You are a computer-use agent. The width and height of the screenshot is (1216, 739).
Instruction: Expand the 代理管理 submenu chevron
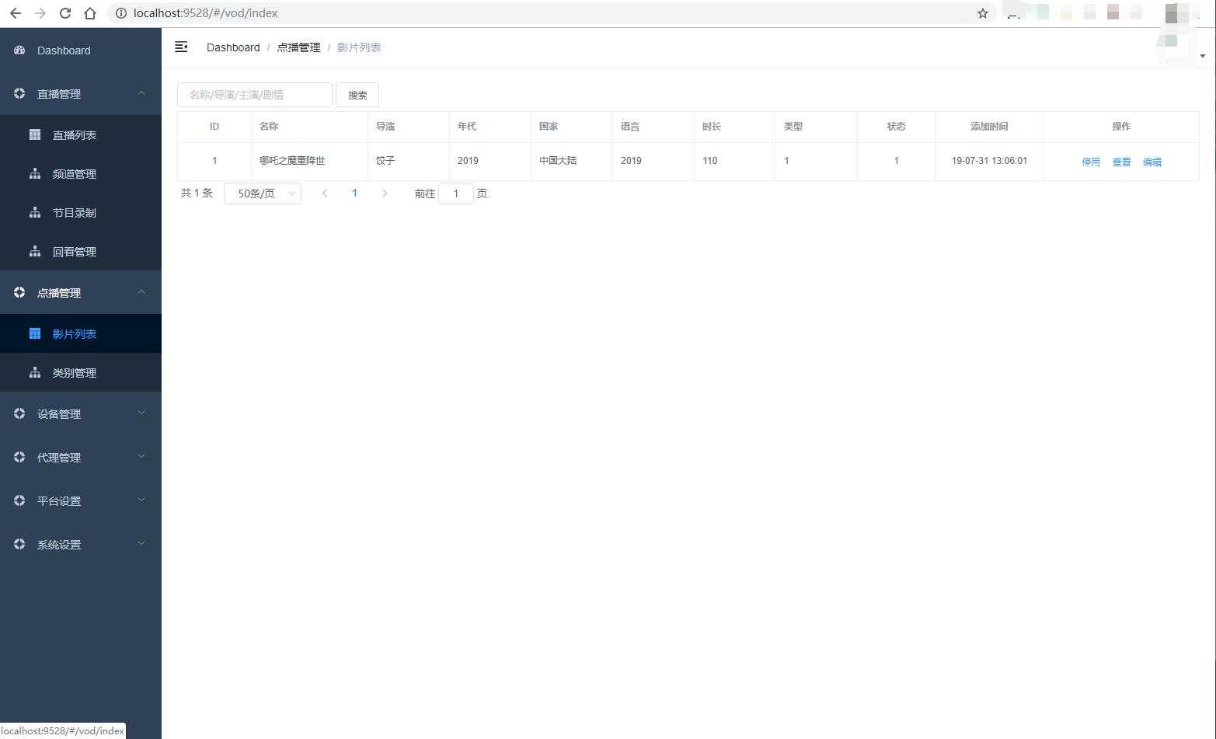pyautogui.click(x=141, y=457)
